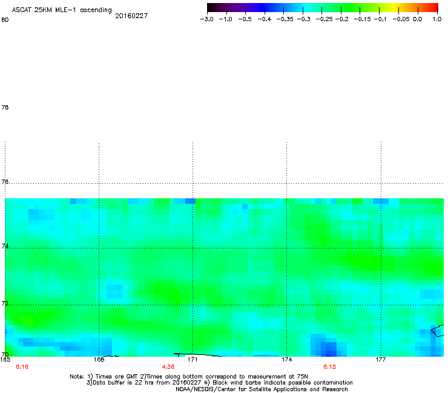448x393 pixels.
Task: Select the -0.1 legend value
Action: [380, 19]
